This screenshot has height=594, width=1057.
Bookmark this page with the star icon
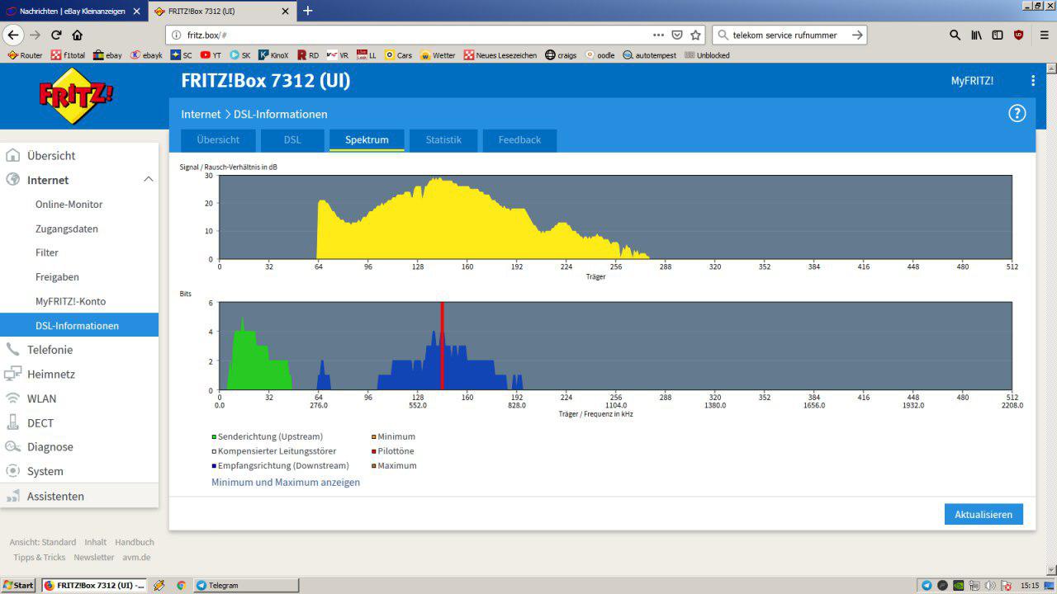pyautogui.click(x=695, y=35)
